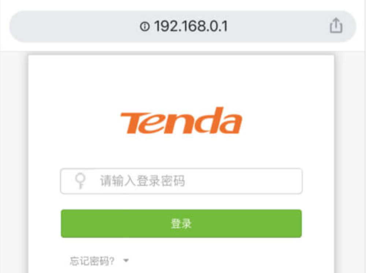
Task: Expand the arrow next to 忘记密码?
Action: tap(126, 261)
